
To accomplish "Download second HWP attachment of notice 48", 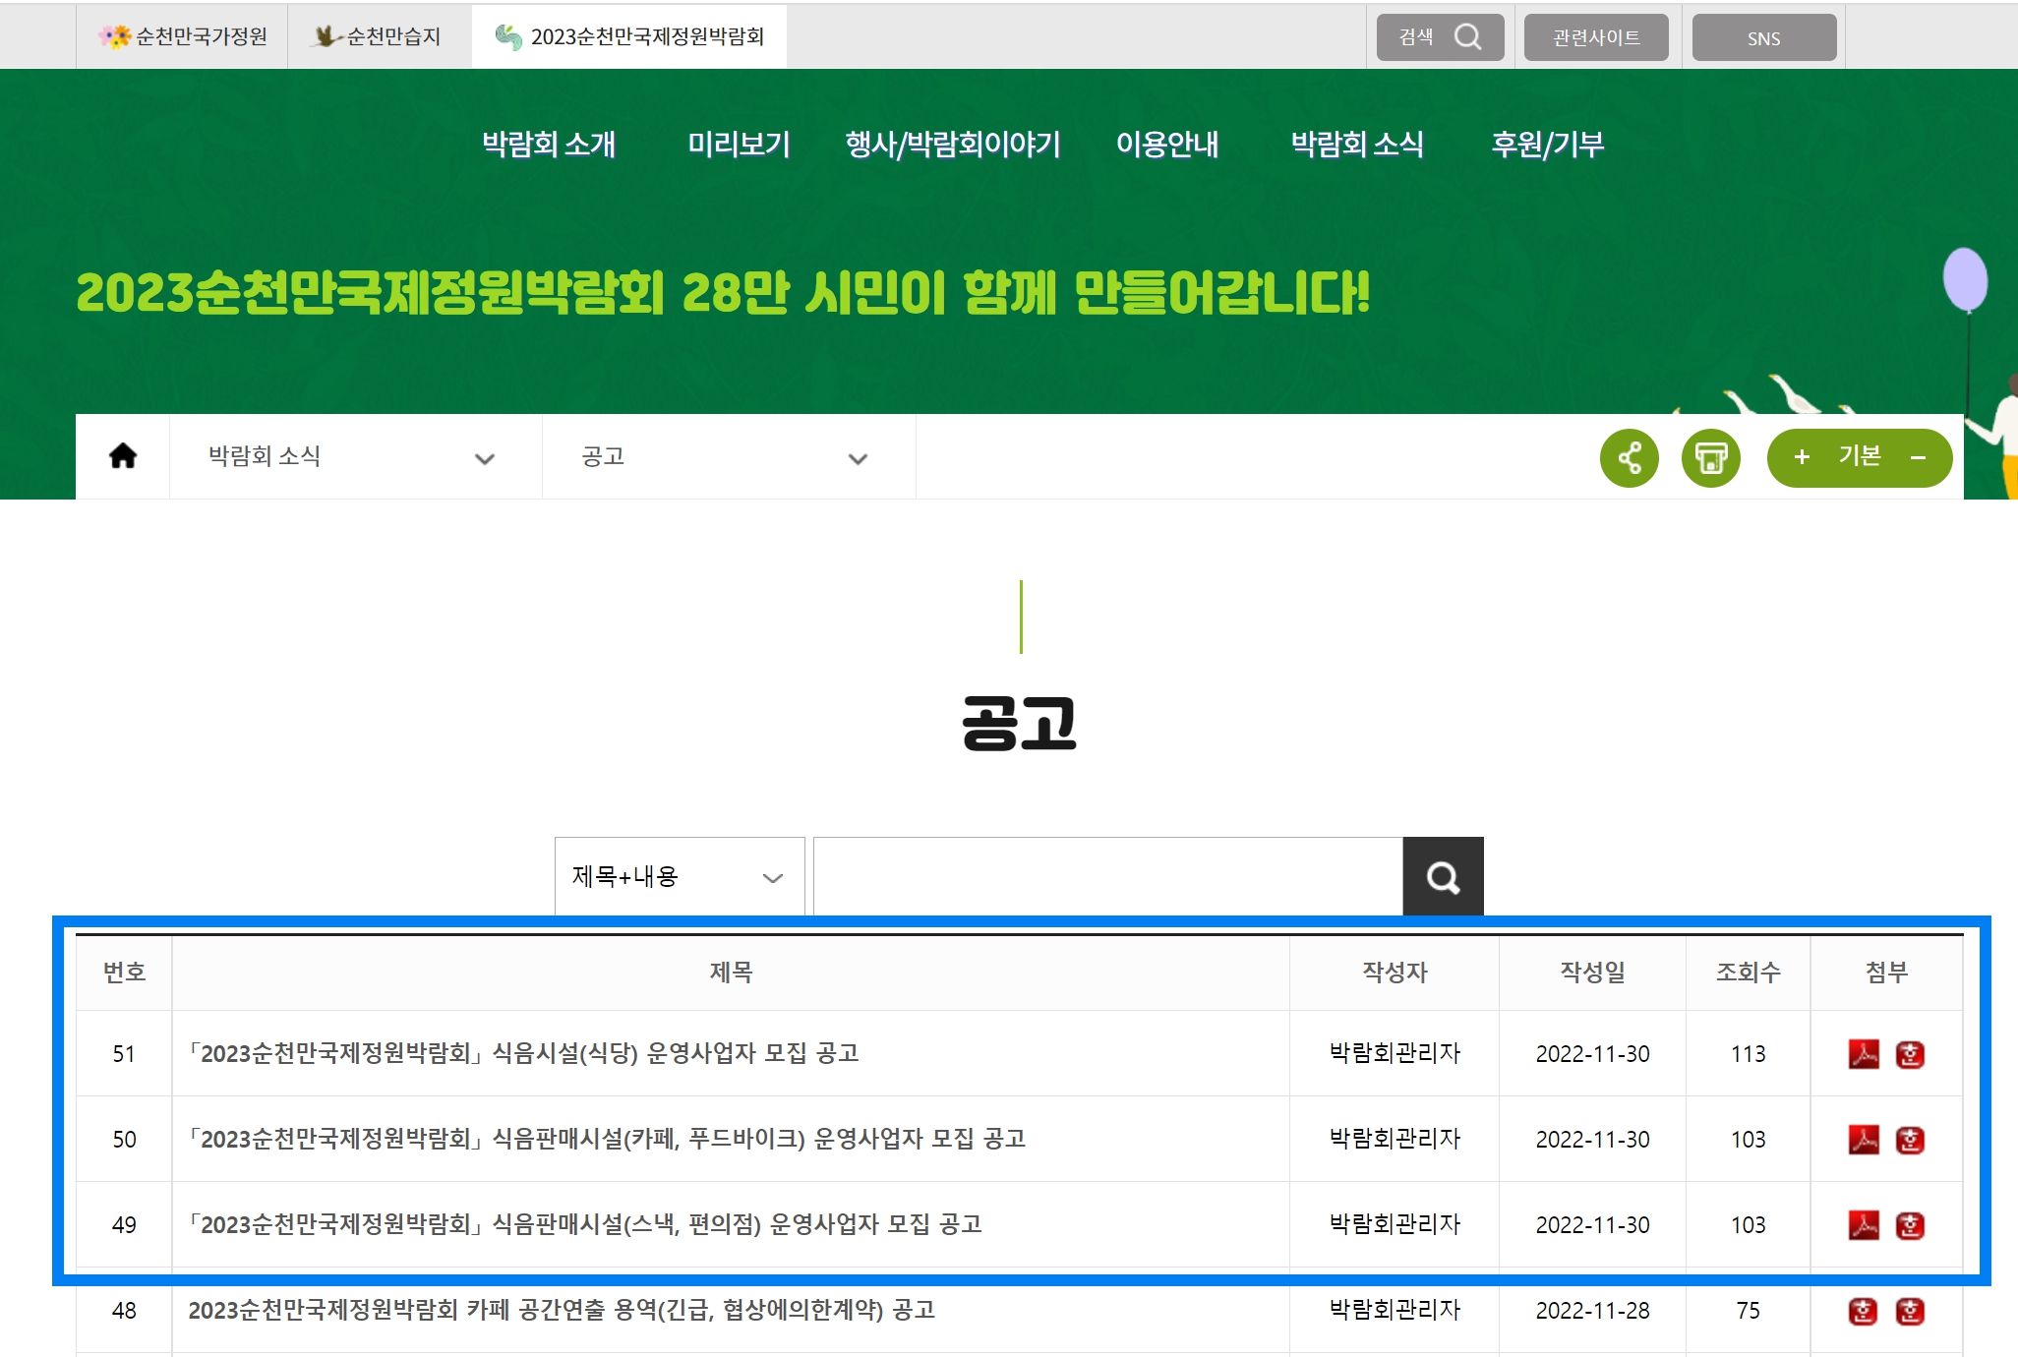I will click(x=1910, y=1311).
